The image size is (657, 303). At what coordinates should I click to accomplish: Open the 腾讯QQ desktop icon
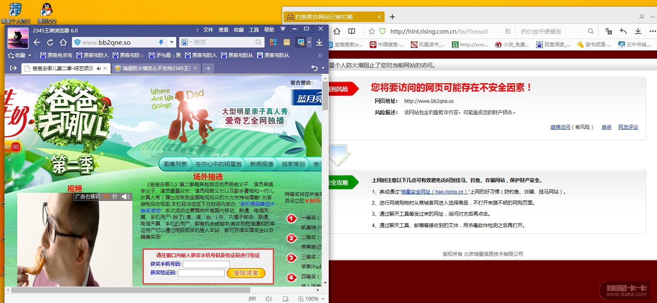(46, 13)
